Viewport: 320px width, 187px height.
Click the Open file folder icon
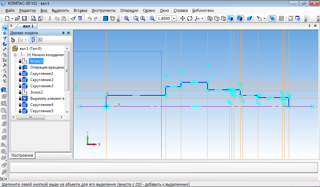click(x=17, y=18)
